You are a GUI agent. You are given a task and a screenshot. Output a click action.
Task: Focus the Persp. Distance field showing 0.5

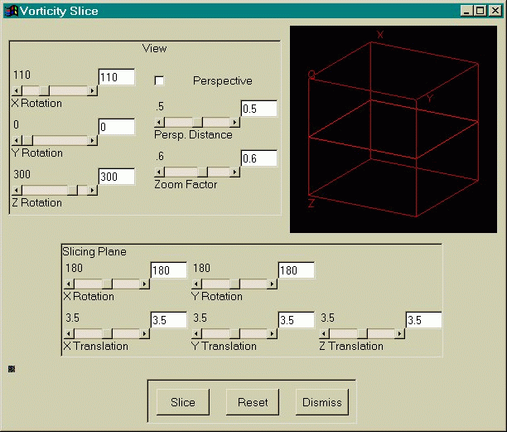pyautogui.click(x=259, y=109)
